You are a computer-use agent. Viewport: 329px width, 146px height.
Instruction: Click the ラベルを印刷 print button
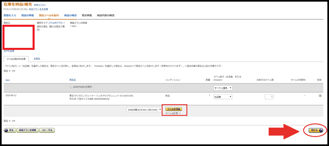[x=173, y=109]
